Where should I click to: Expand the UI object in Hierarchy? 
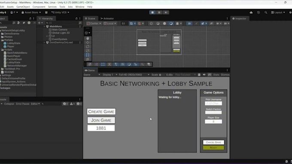pyautogui.click(x=47, y=36)
